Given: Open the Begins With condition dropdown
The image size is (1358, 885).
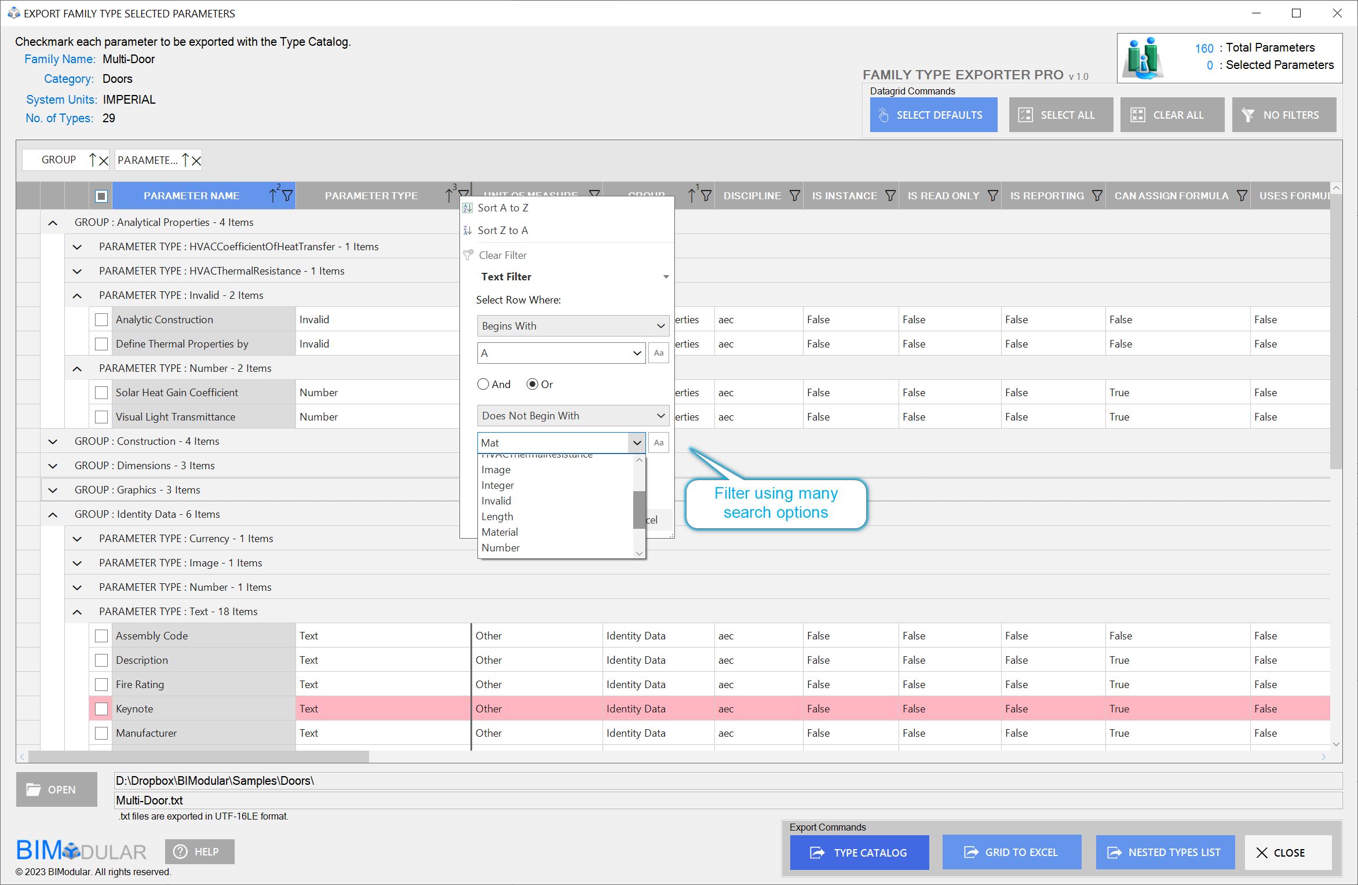Looking at the screenshot, I should click(572, 326).
